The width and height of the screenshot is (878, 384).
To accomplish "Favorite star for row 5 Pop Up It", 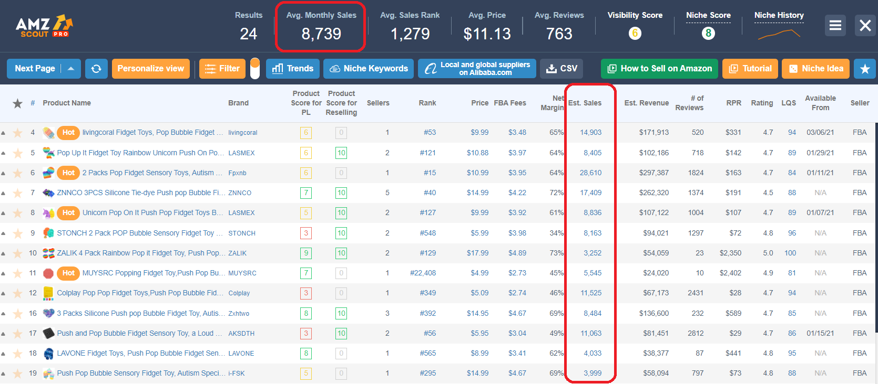I will (17, 153).
